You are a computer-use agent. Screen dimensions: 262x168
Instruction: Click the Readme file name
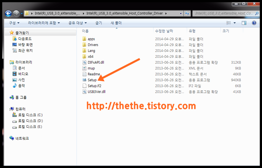click(94, 74)
